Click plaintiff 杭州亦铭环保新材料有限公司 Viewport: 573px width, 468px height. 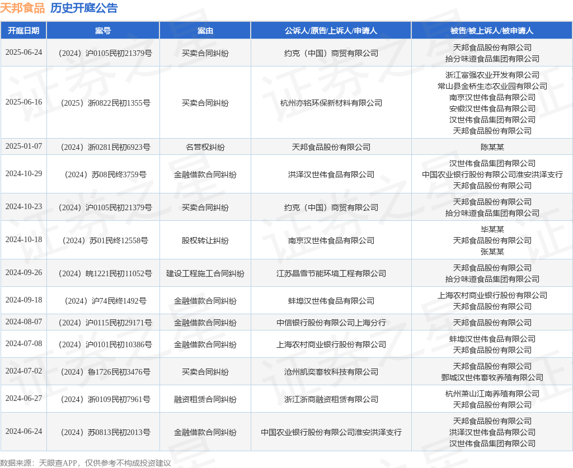pyautogui.click(x=331, y=103)
